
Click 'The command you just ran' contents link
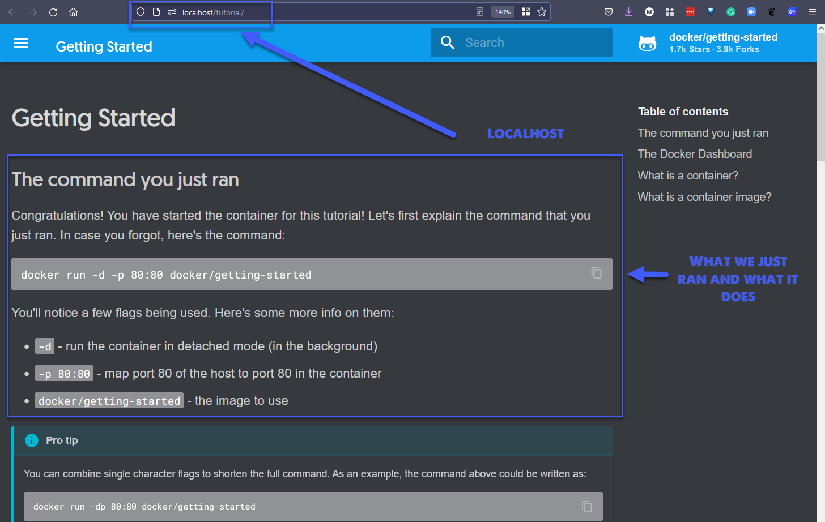tap(703, 133)
